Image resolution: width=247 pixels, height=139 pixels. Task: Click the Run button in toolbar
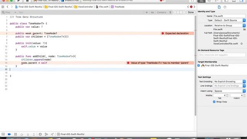point(19,1)
